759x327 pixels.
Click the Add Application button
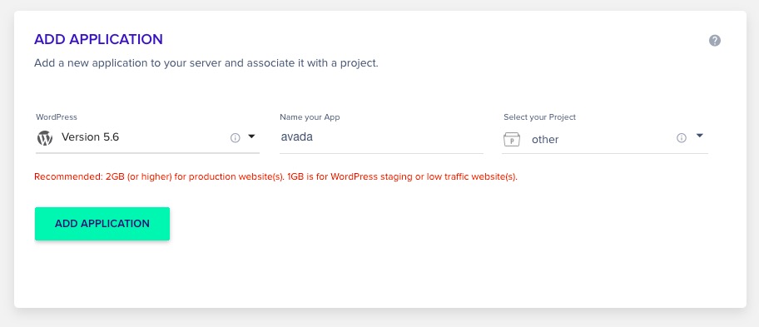point(102,224)
